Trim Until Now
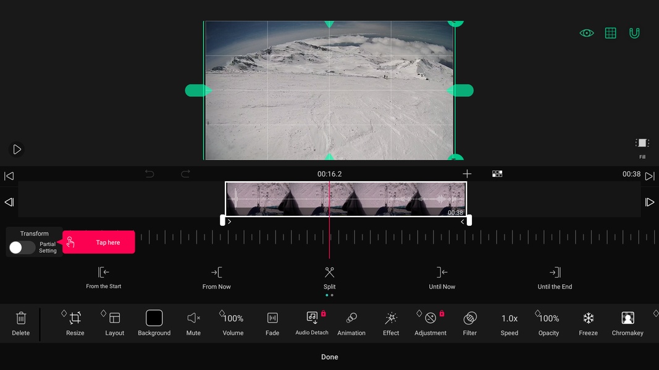The height and width of the screenshot is (370, 659). coord(442,277)
